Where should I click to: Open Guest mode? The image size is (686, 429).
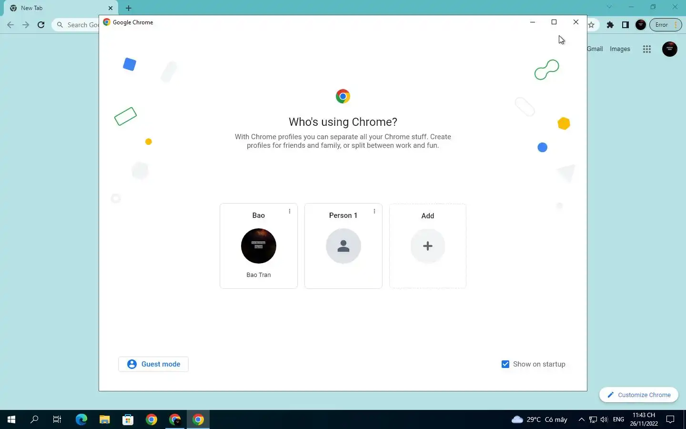pos(153,364)
